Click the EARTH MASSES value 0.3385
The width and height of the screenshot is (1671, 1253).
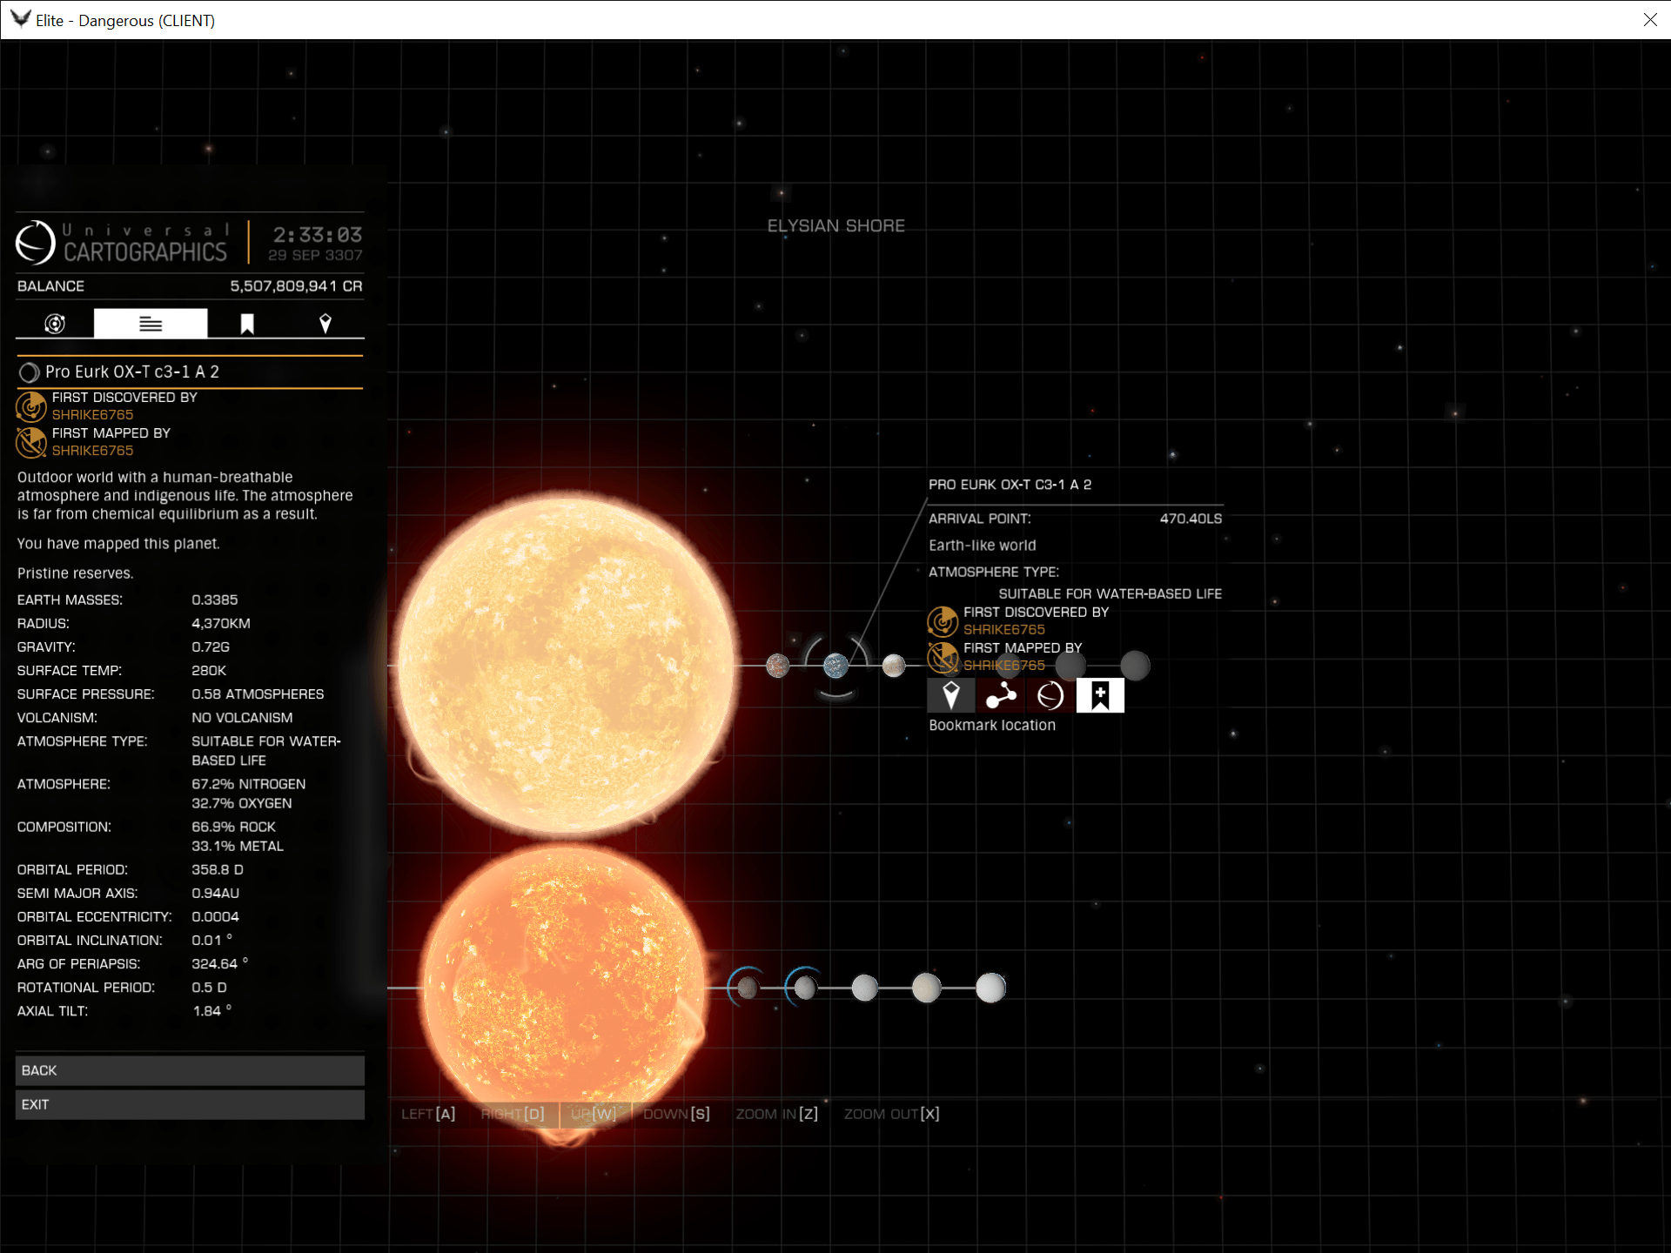point(215,600)
